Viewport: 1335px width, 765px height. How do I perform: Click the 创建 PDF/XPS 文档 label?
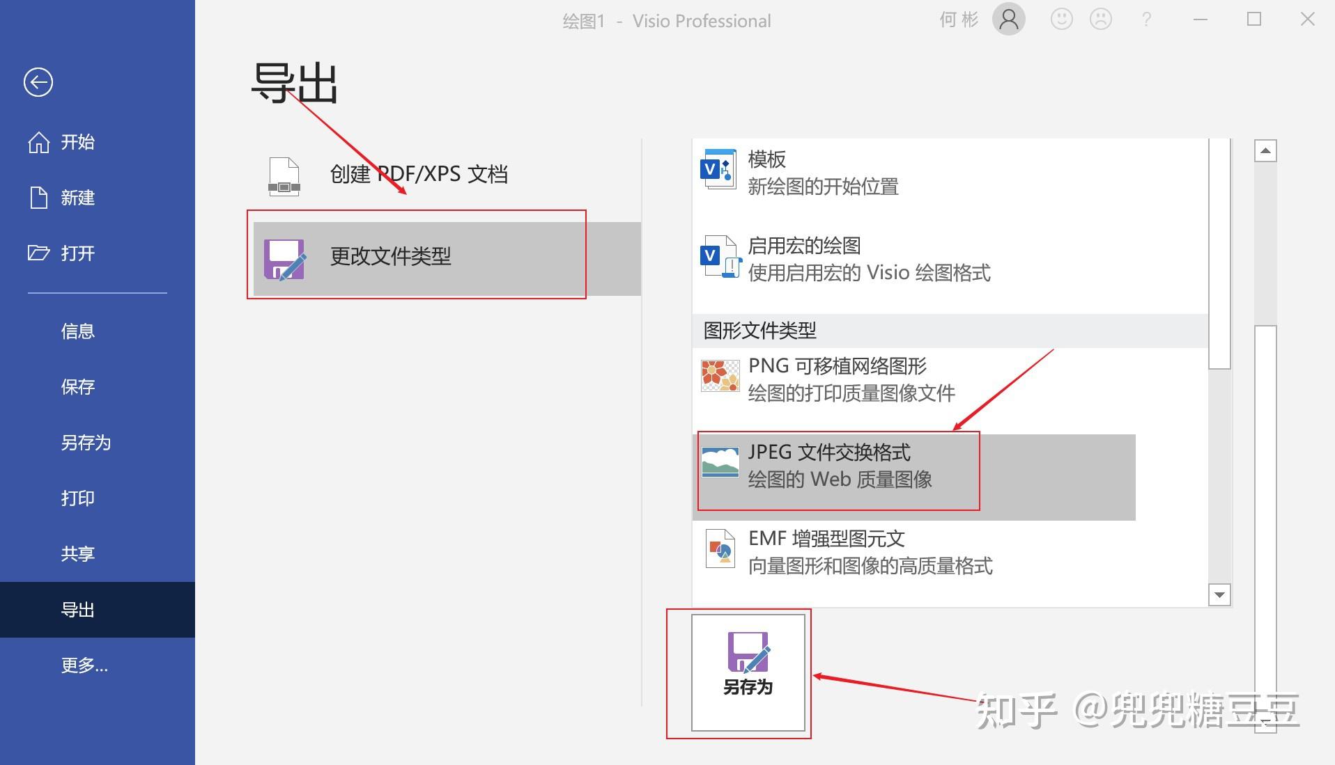coord(419,174)
